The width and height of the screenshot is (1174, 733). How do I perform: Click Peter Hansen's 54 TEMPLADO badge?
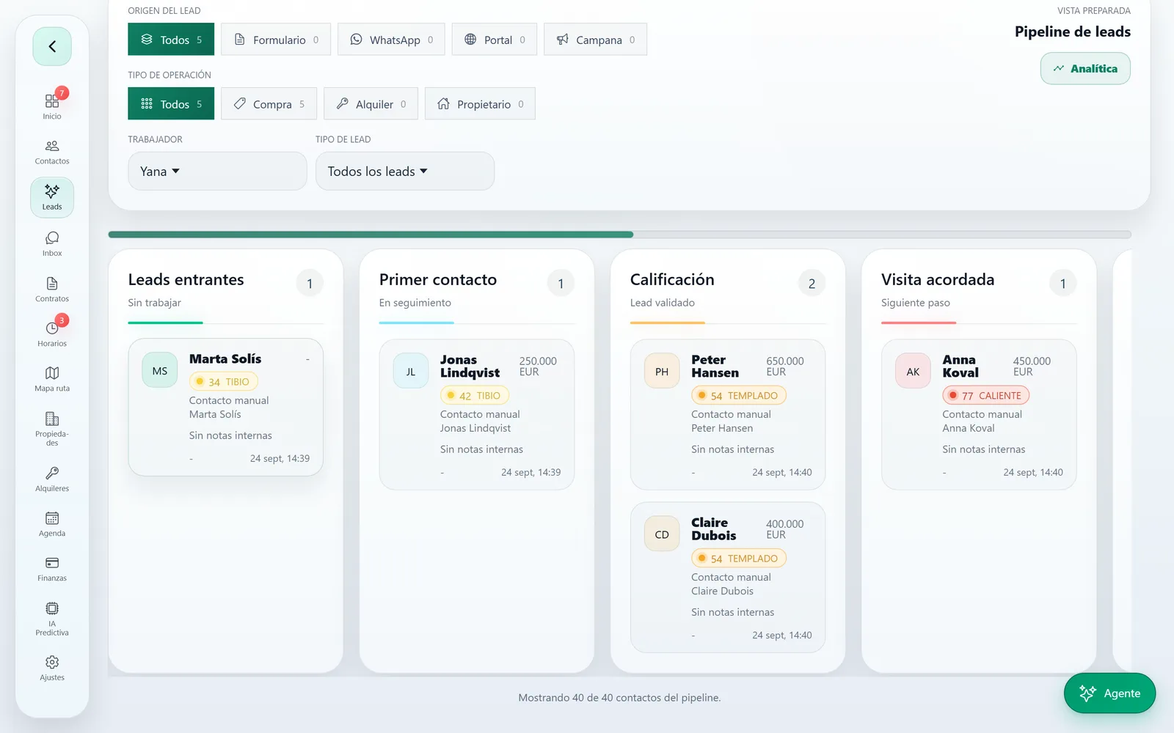click(739, 396)
